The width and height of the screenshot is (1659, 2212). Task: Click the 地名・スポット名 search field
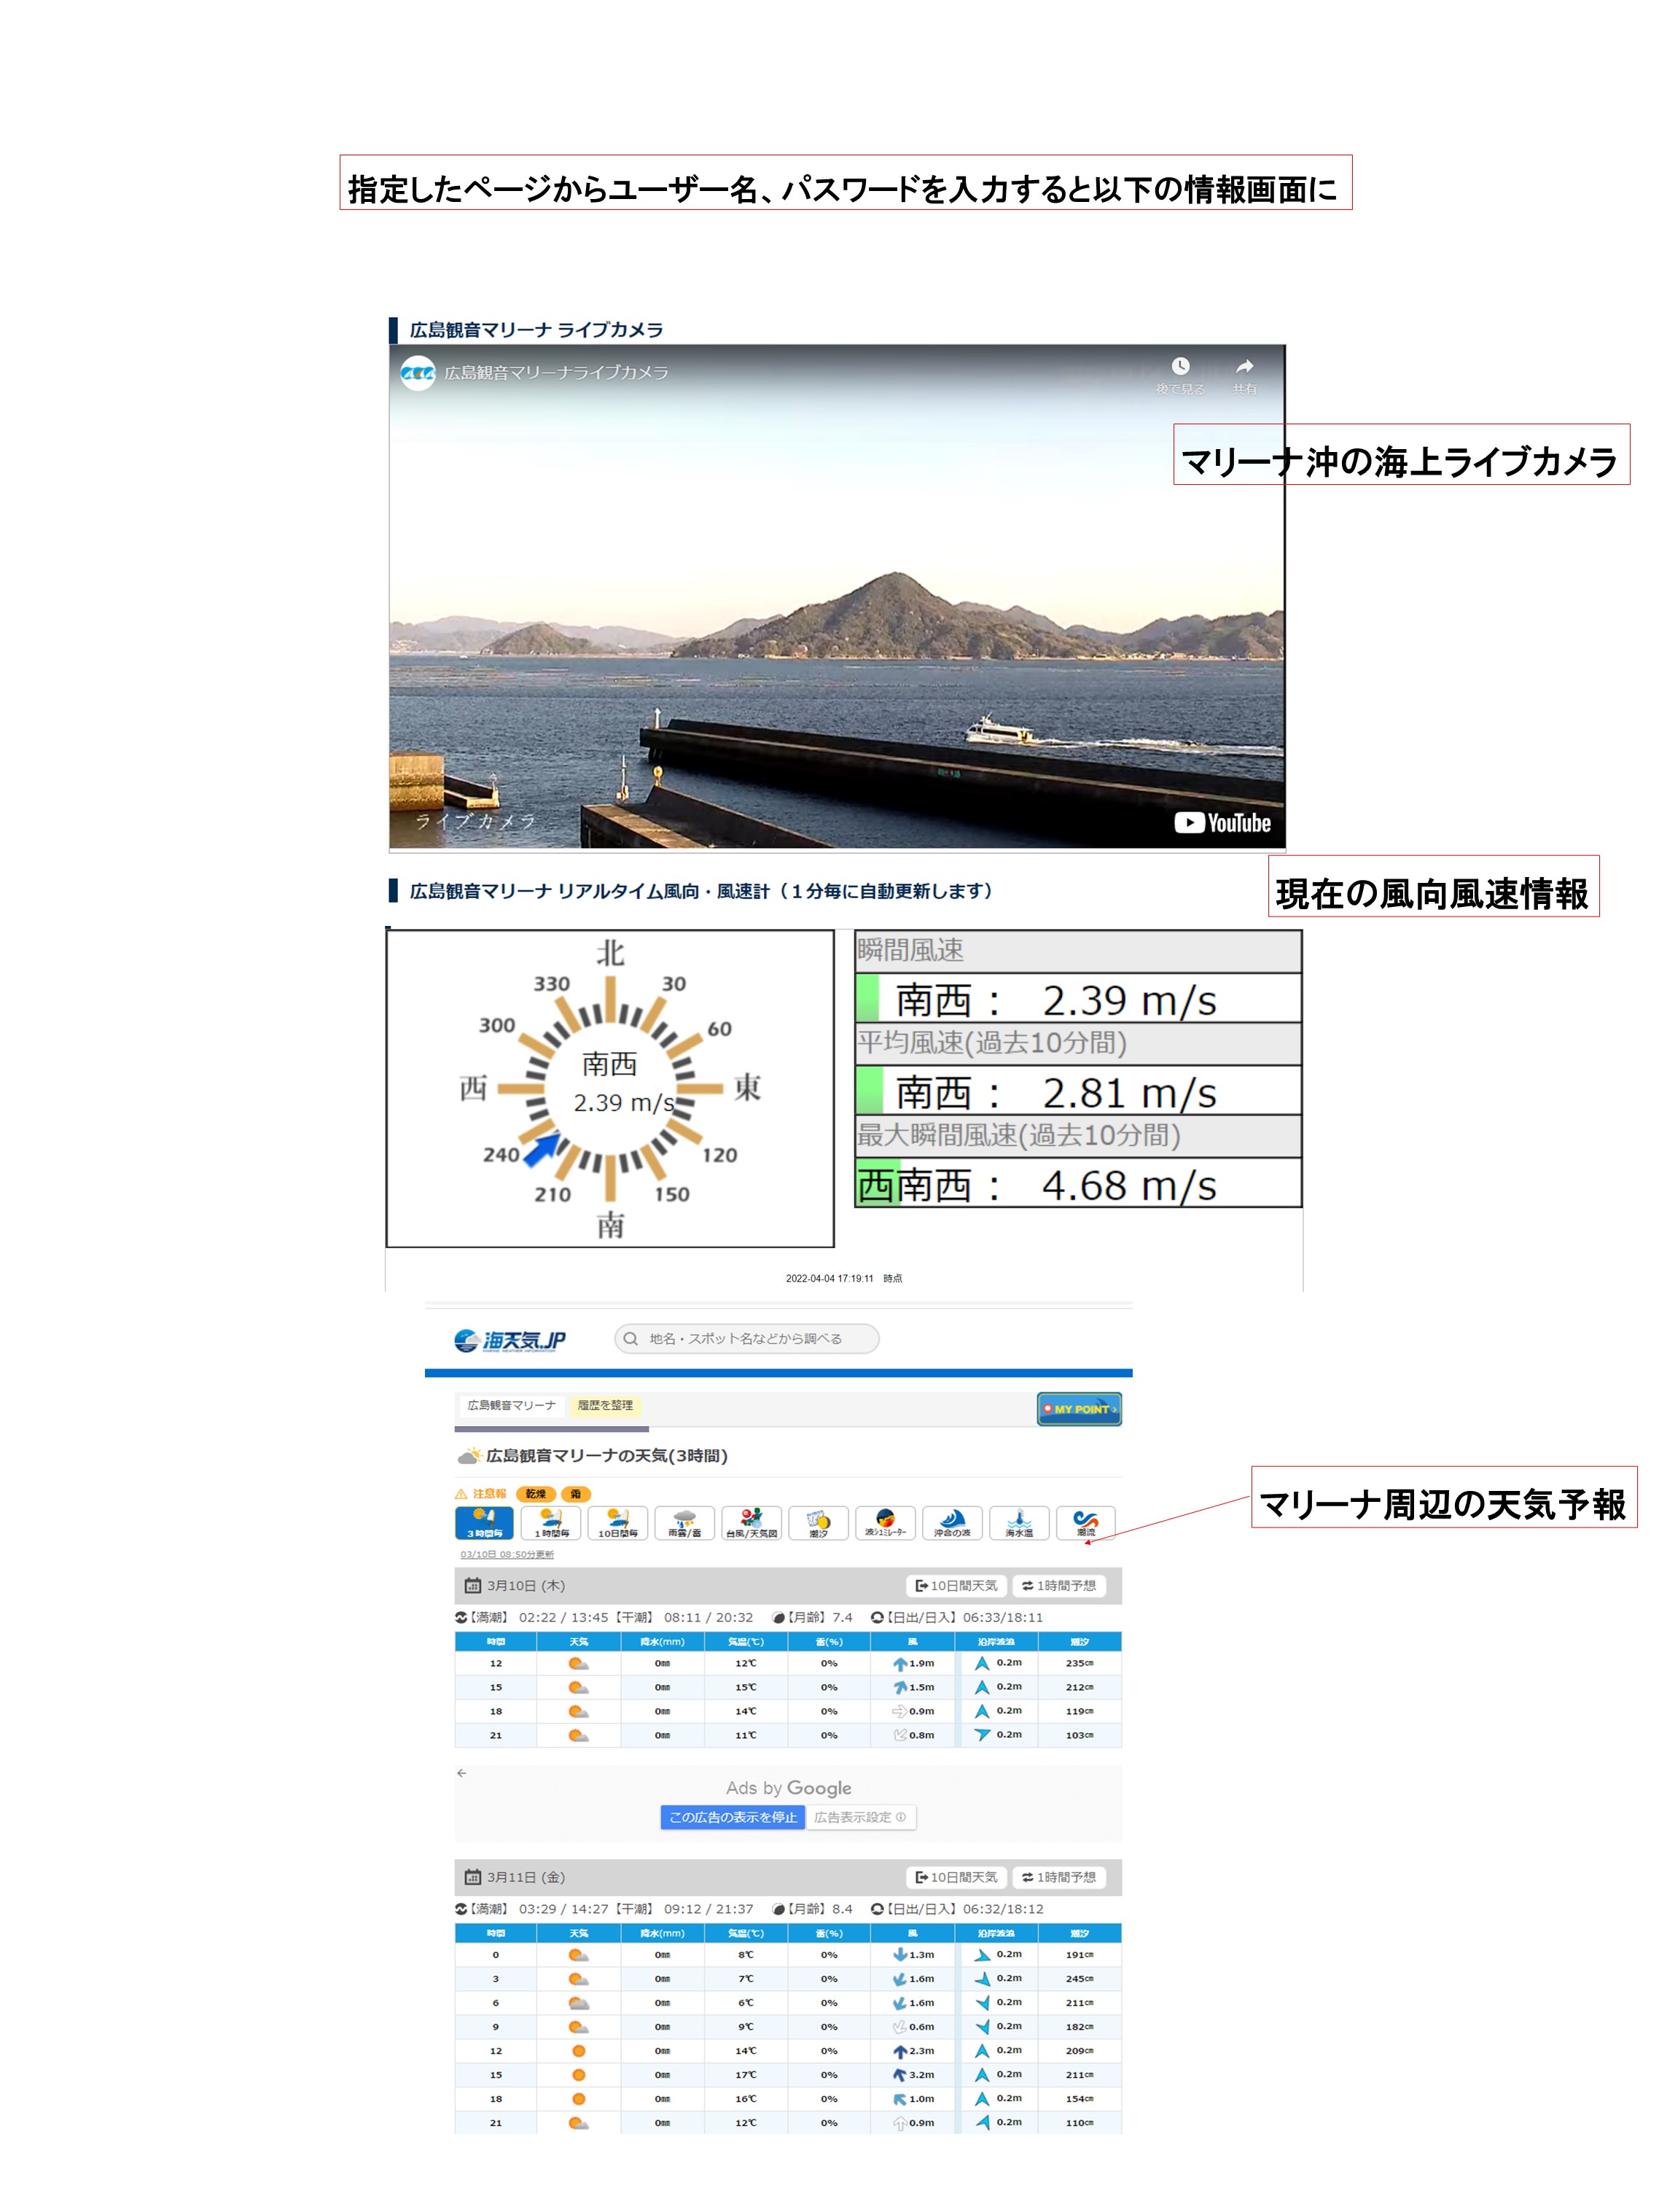[x=747, y=1338]
